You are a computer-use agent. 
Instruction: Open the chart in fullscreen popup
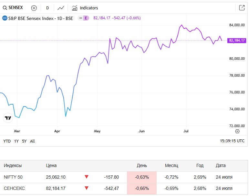coord(242,8)
